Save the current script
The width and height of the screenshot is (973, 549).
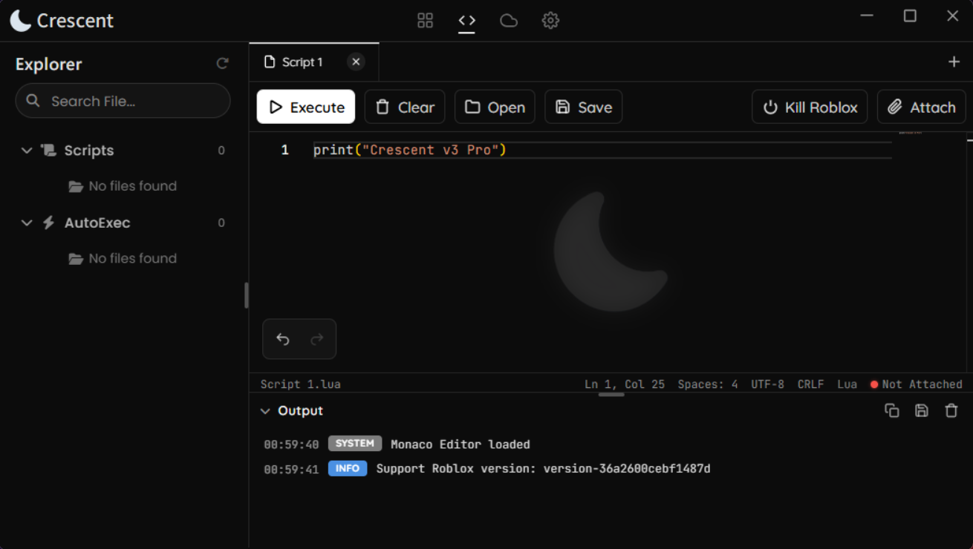[x=583, y=107]
